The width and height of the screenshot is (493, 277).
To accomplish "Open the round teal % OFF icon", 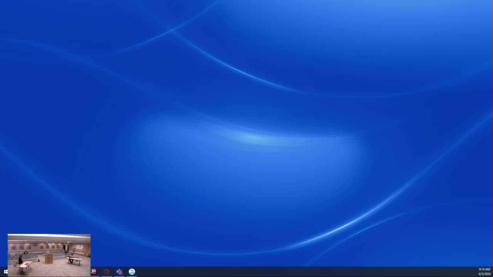I will pos(132,272).
